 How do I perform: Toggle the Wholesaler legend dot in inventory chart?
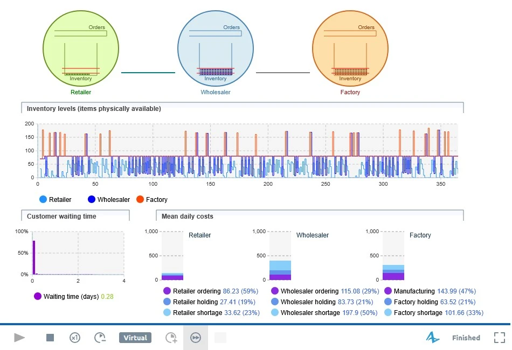pos(92,199)
